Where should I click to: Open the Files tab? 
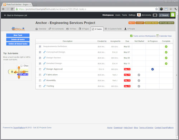click(x=71, y=29)
